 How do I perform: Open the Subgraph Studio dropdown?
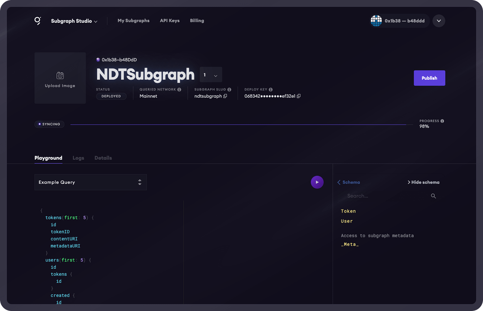[x=74, y=21]
